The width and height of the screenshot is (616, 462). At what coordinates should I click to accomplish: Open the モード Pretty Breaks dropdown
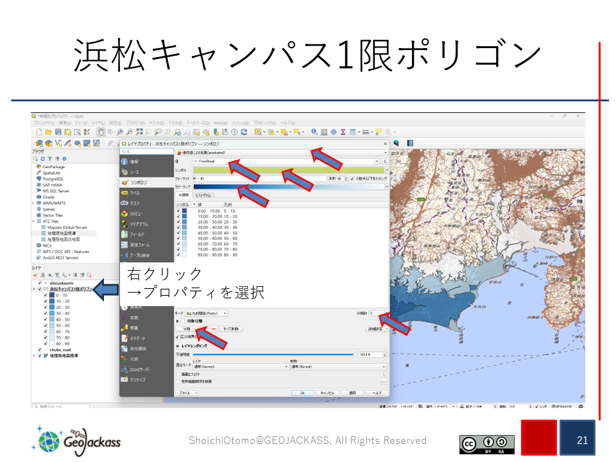[205, 313]
